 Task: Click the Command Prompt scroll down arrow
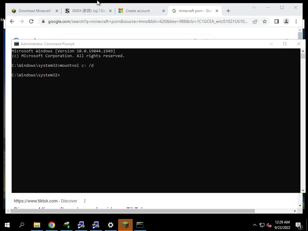click(303, 190)
